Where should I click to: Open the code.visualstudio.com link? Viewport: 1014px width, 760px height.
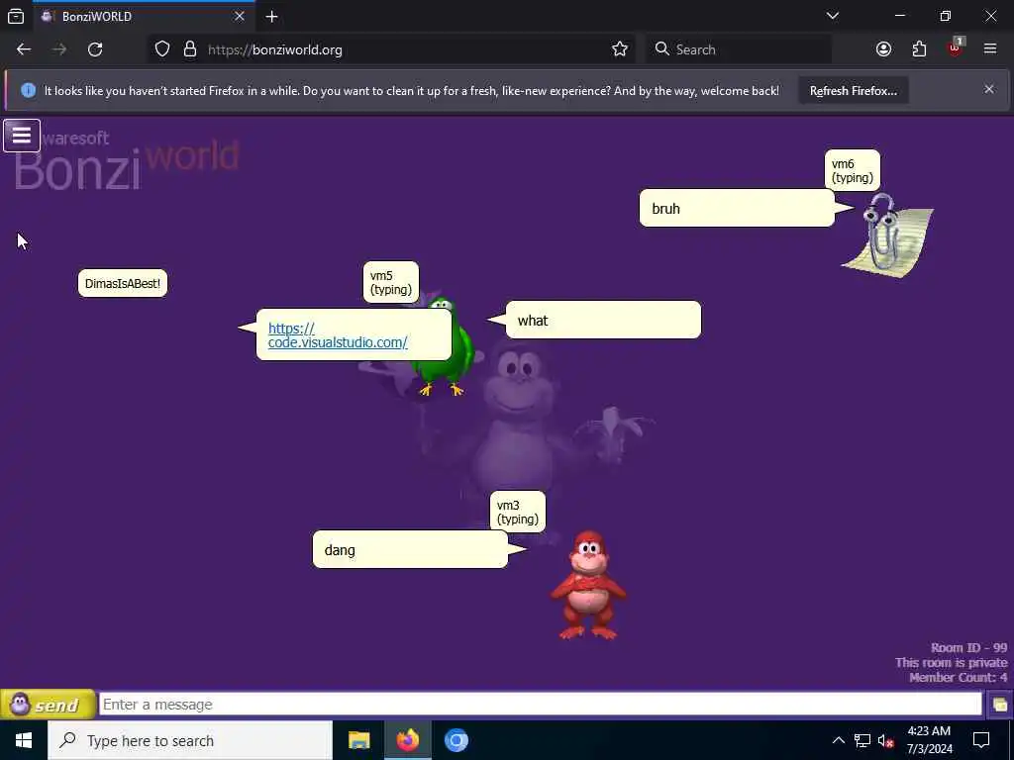click(338, 335)
